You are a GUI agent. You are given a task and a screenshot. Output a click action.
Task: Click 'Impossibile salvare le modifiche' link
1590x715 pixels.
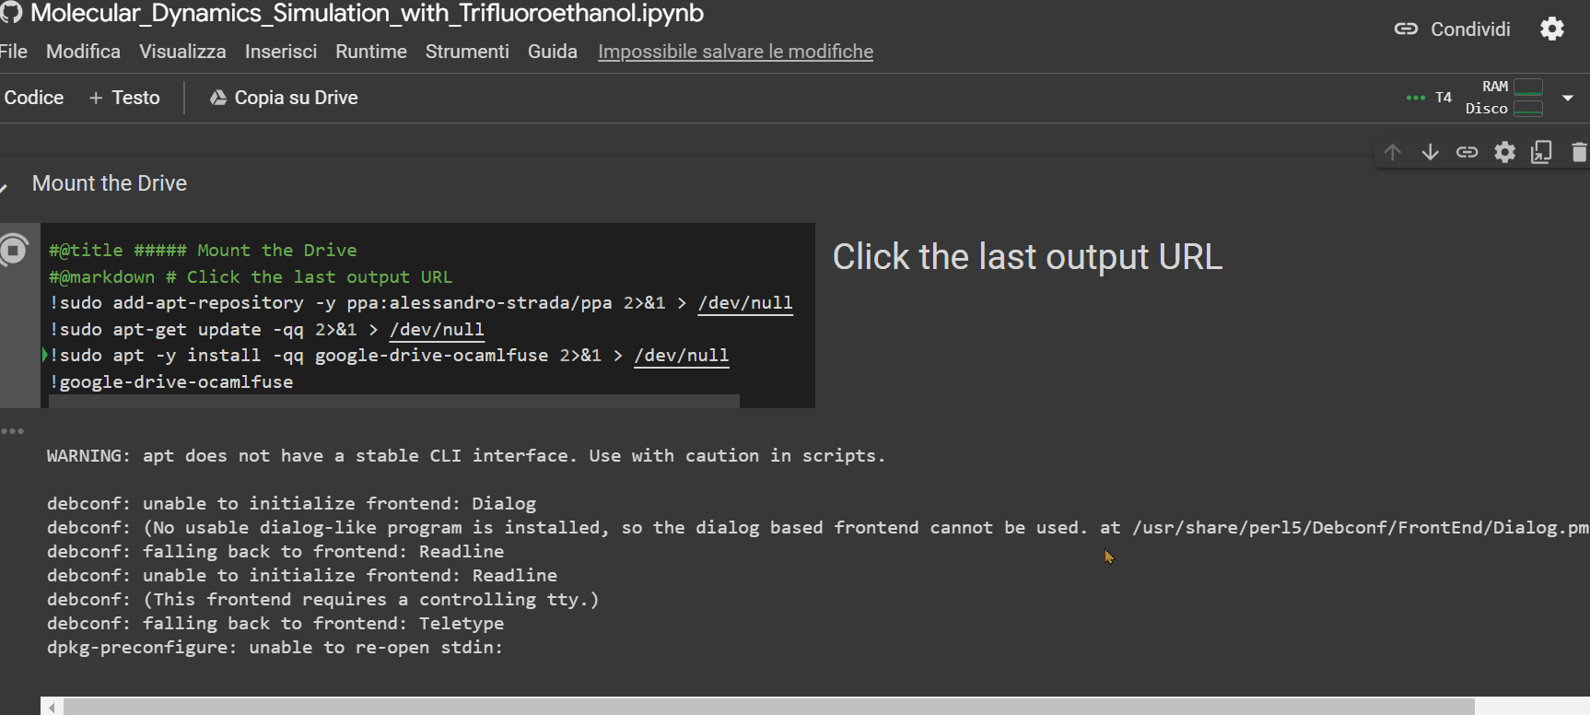pyautogui.click(x=735, y=52)
